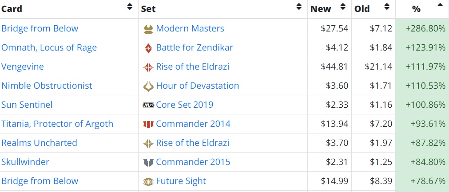The height and width of the screenshot is (192, 449).
Task: Sort table by Set column arrows
Action: click(299, 7)
